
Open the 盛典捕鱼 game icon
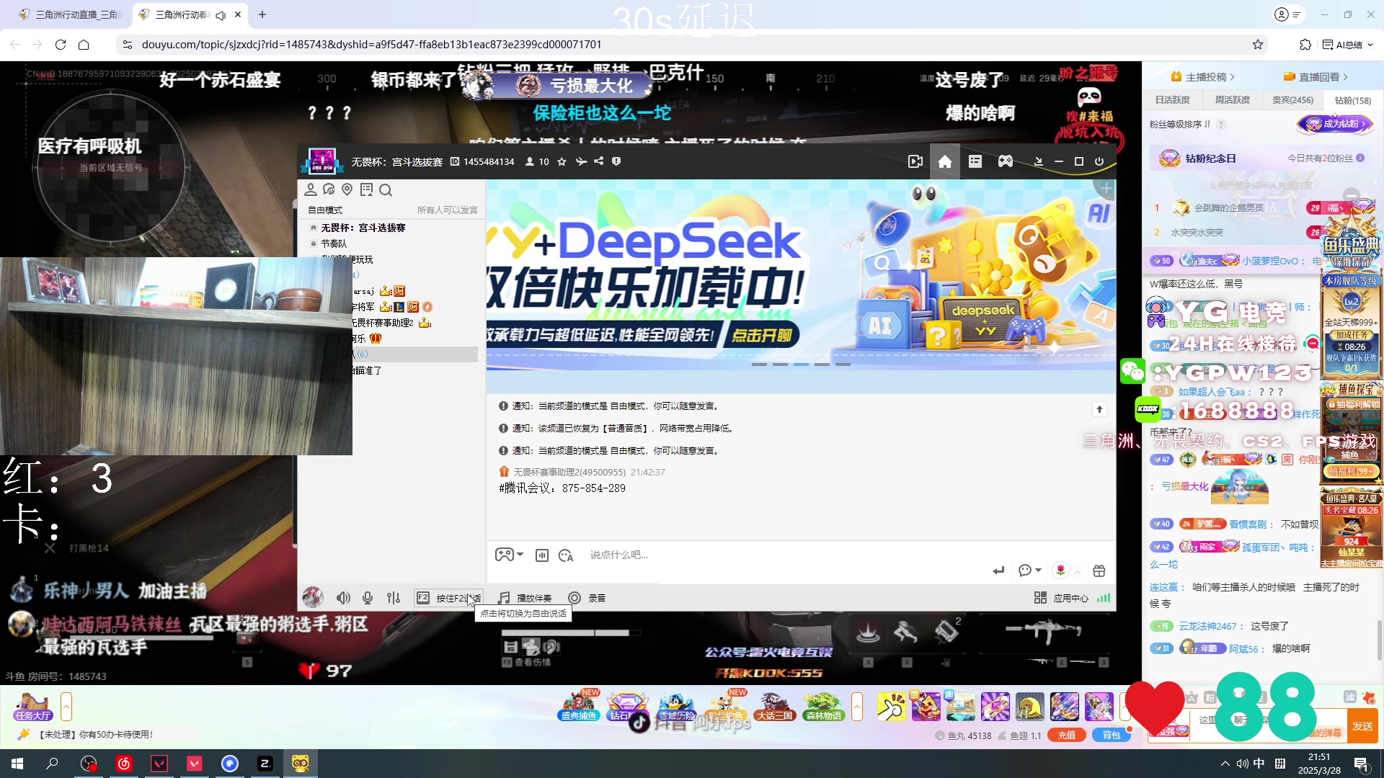pyautogui.click(x=579, y=706)
